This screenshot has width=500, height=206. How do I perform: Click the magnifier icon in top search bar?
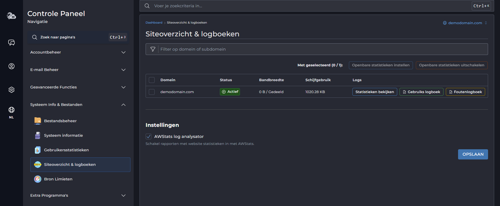[147, 6]
